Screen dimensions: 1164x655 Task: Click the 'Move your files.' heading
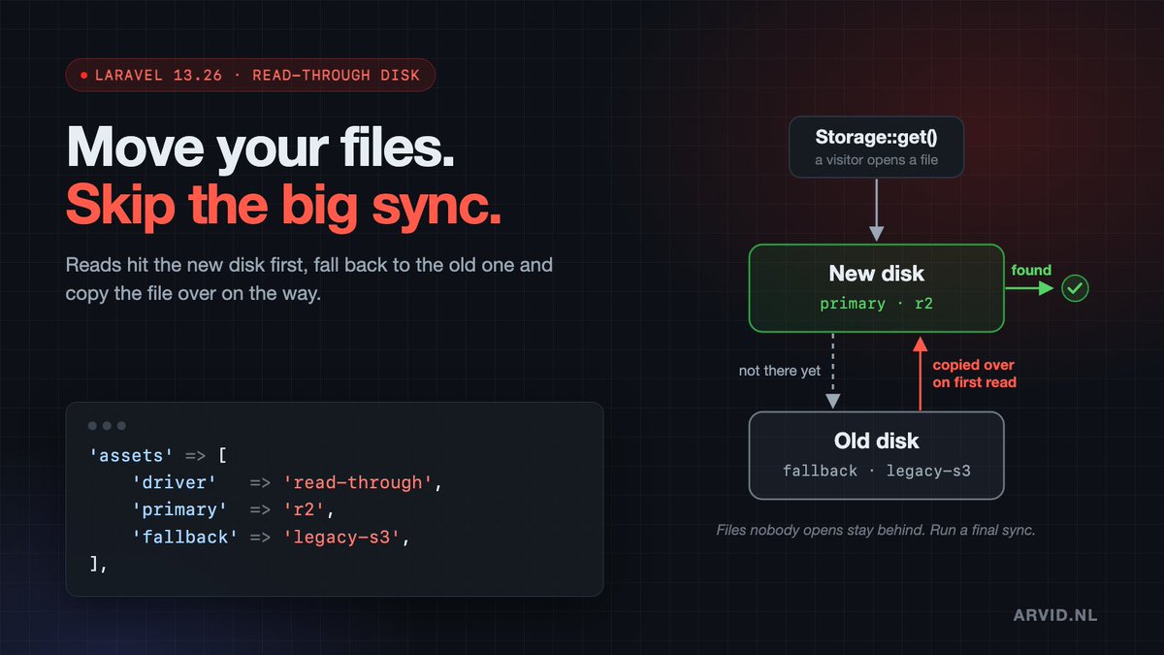[261, 149]
